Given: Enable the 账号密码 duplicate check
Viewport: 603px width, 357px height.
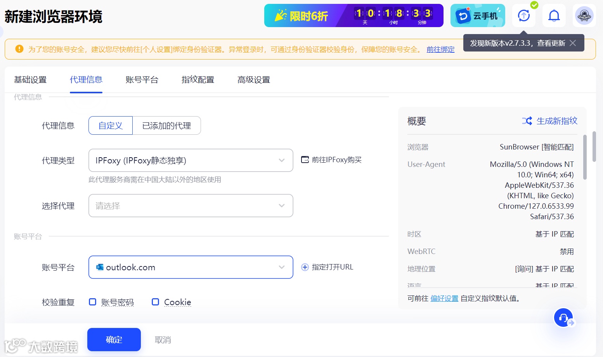Looking at the screenshot, I should click(93, 302).
